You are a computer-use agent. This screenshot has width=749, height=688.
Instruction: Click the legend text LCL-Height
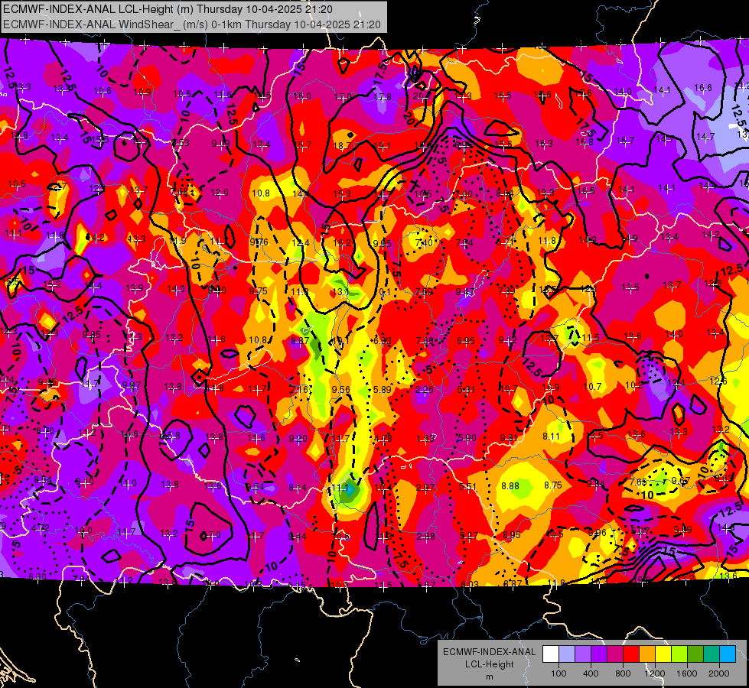(489, 664)
